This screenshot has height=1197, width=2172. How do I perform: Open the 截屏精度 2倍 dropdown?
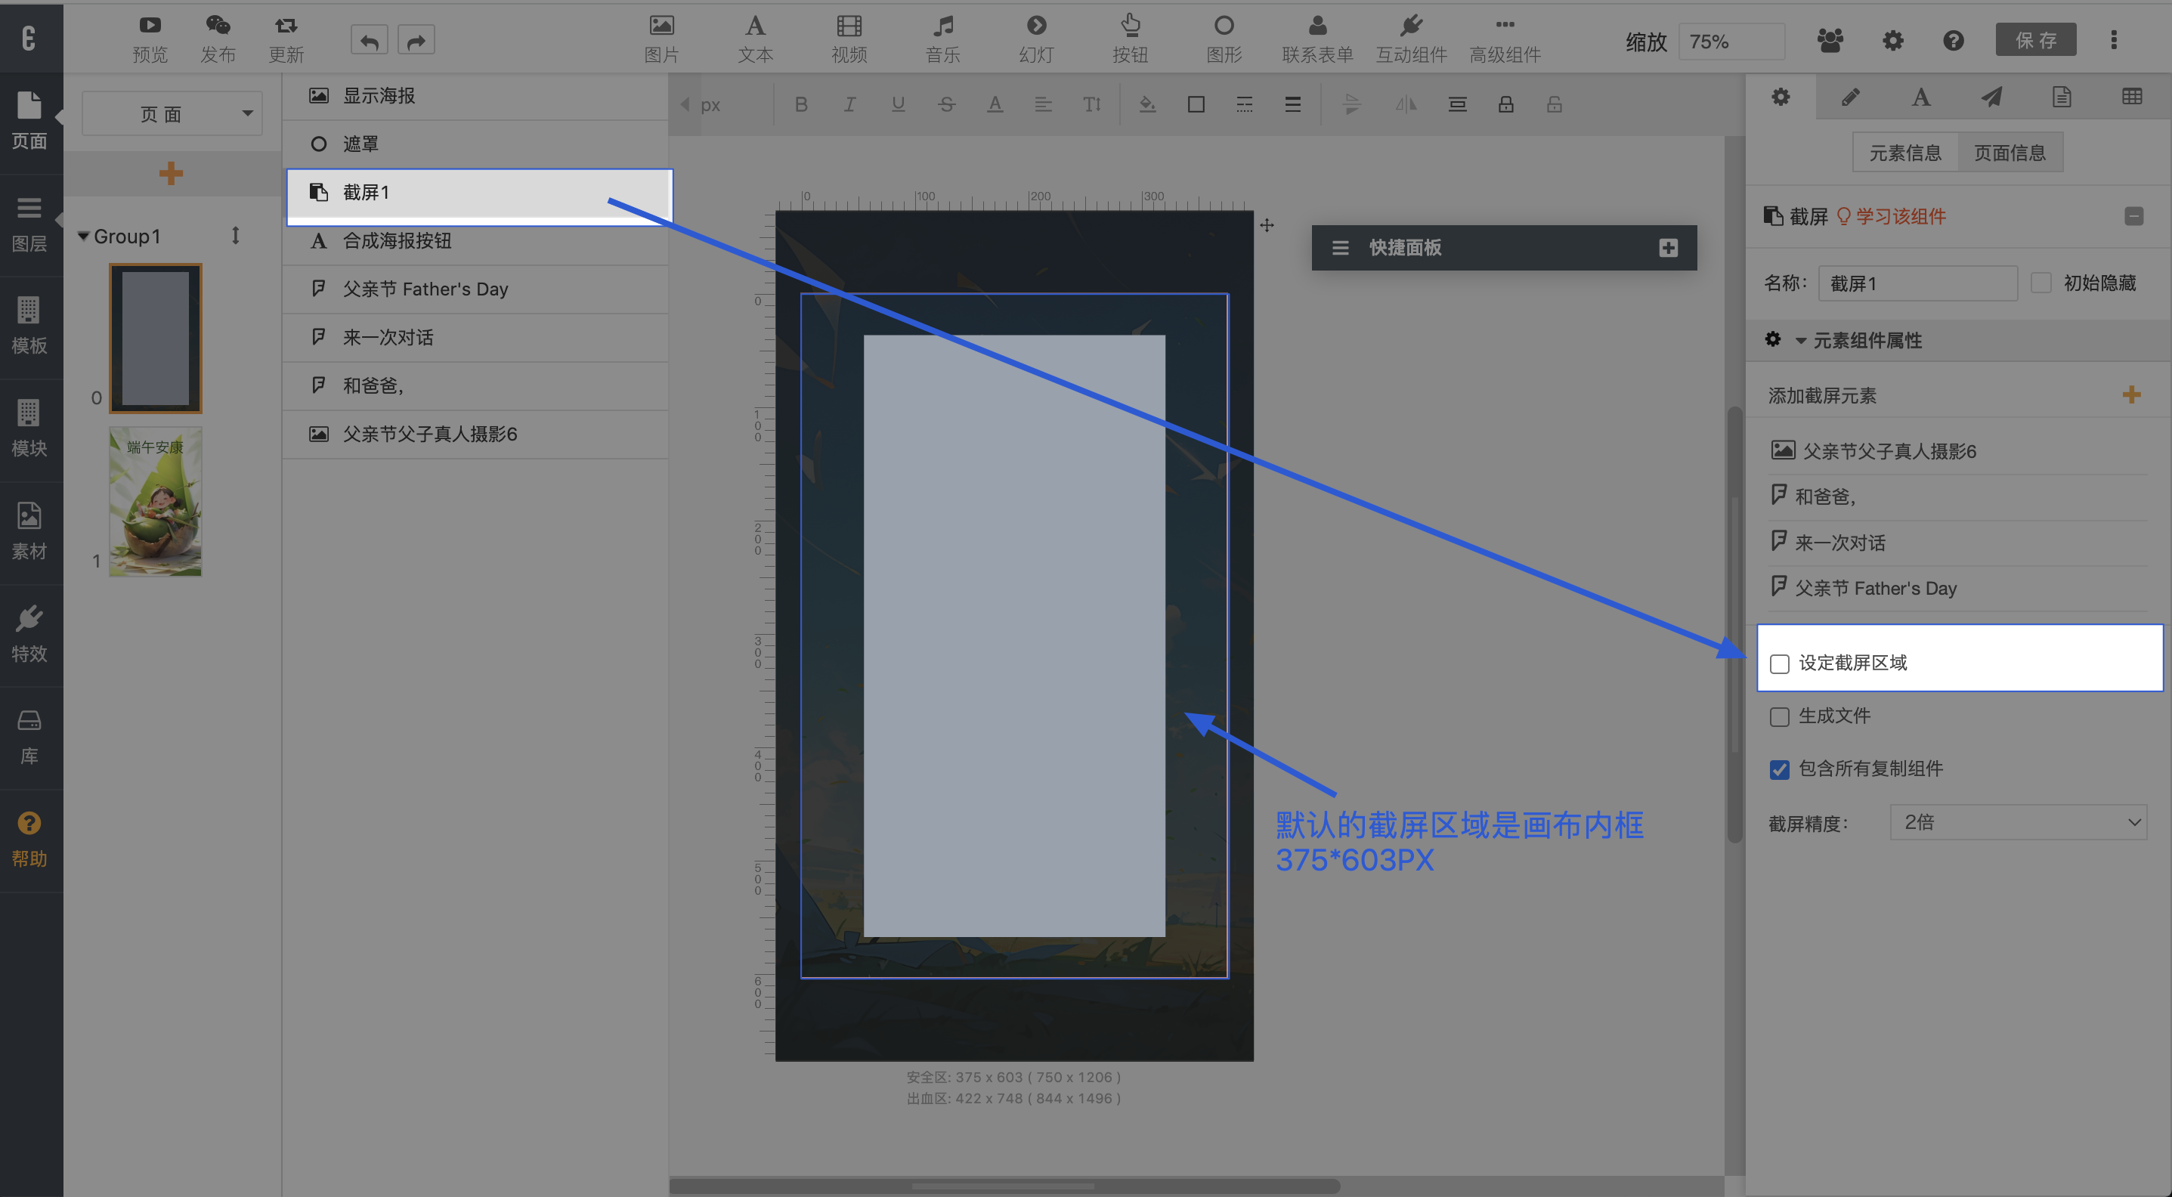2019,822
